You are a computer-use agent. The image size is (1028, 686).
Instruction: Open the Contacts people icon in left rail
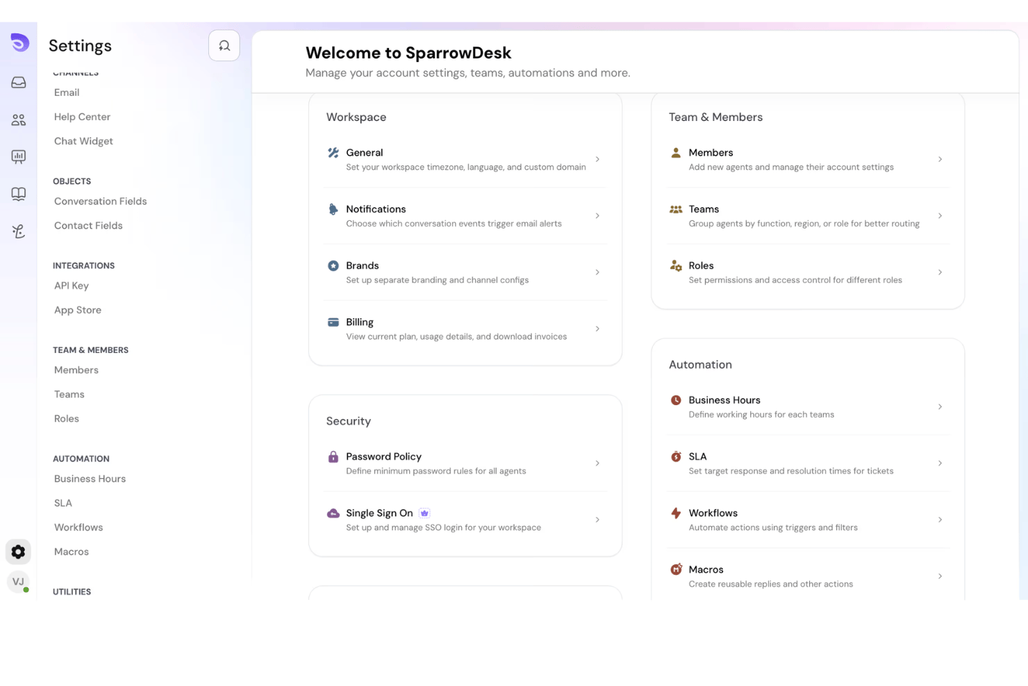[x=19, y=120]
